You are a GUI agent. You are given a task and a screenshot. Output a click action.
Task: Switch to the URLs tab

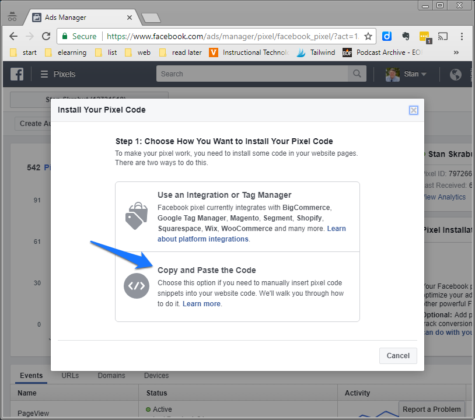tap(70, 376)
